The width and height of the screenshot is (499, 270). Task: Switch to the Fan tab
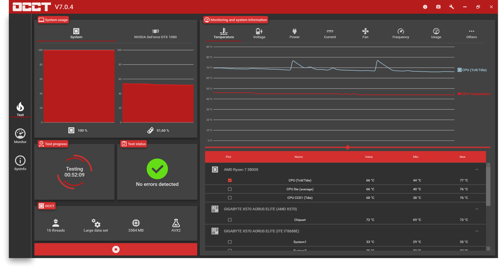(365, 33)
